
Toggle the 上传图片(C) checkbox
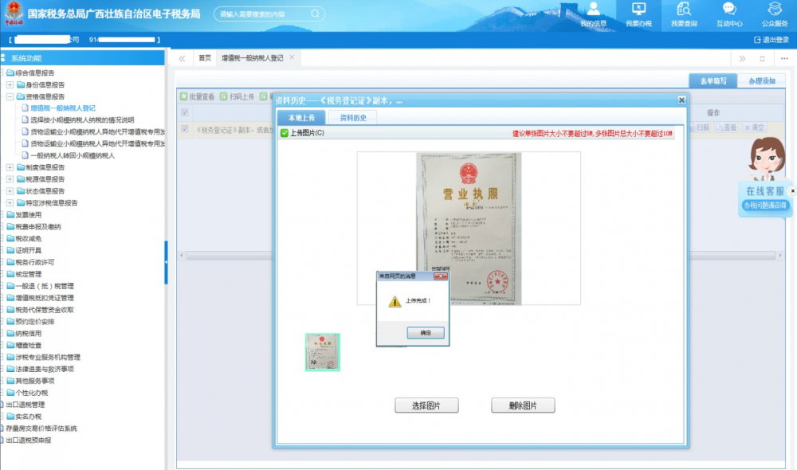click(x=285, y=132)
